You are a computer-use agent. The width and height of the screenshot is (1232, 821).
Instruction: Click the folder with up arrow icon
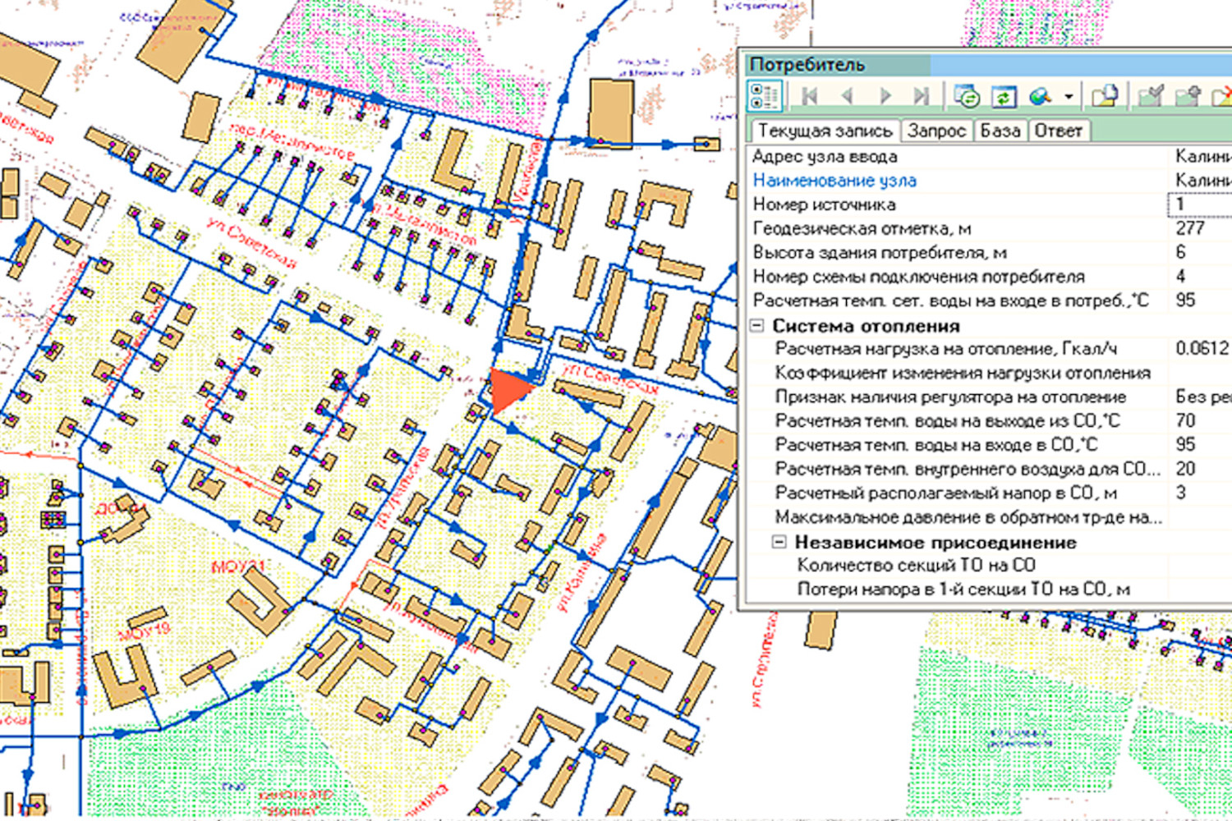tap(1188, 96)
